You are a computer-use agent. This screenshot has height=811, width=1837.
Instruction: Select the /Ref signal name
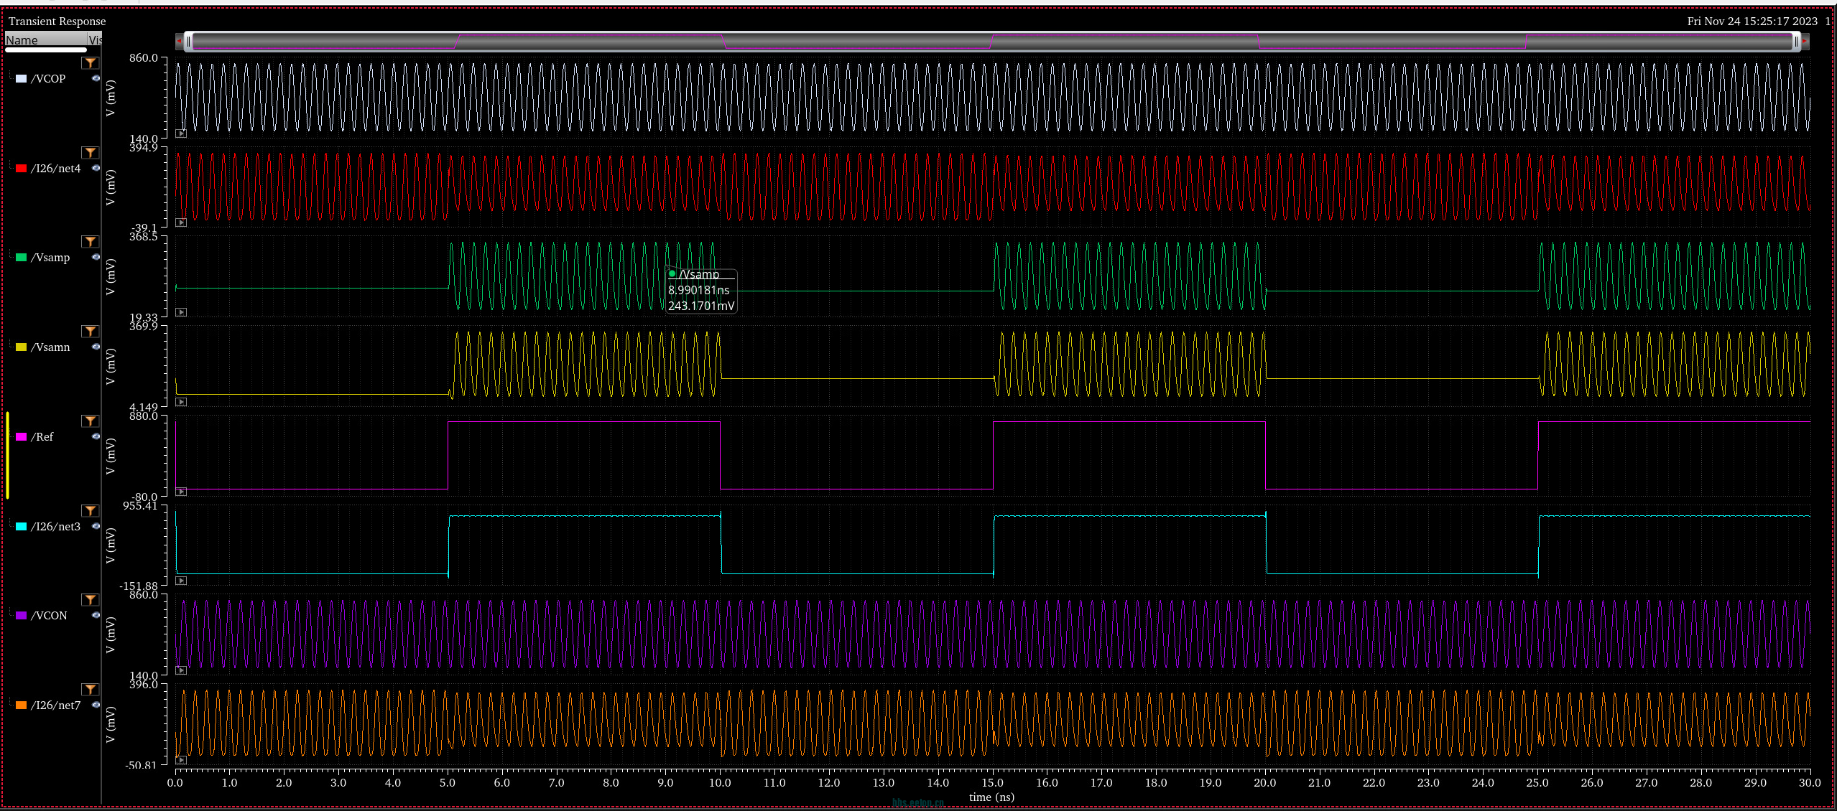42,437
